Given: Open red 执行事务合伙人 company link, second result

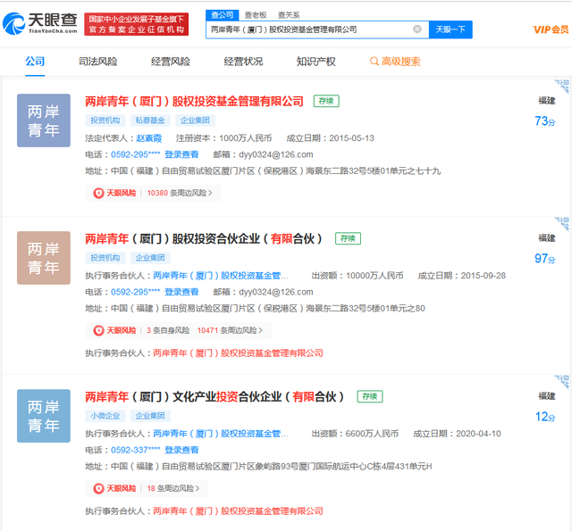Looking at the screenshot, I should point(238,353).
